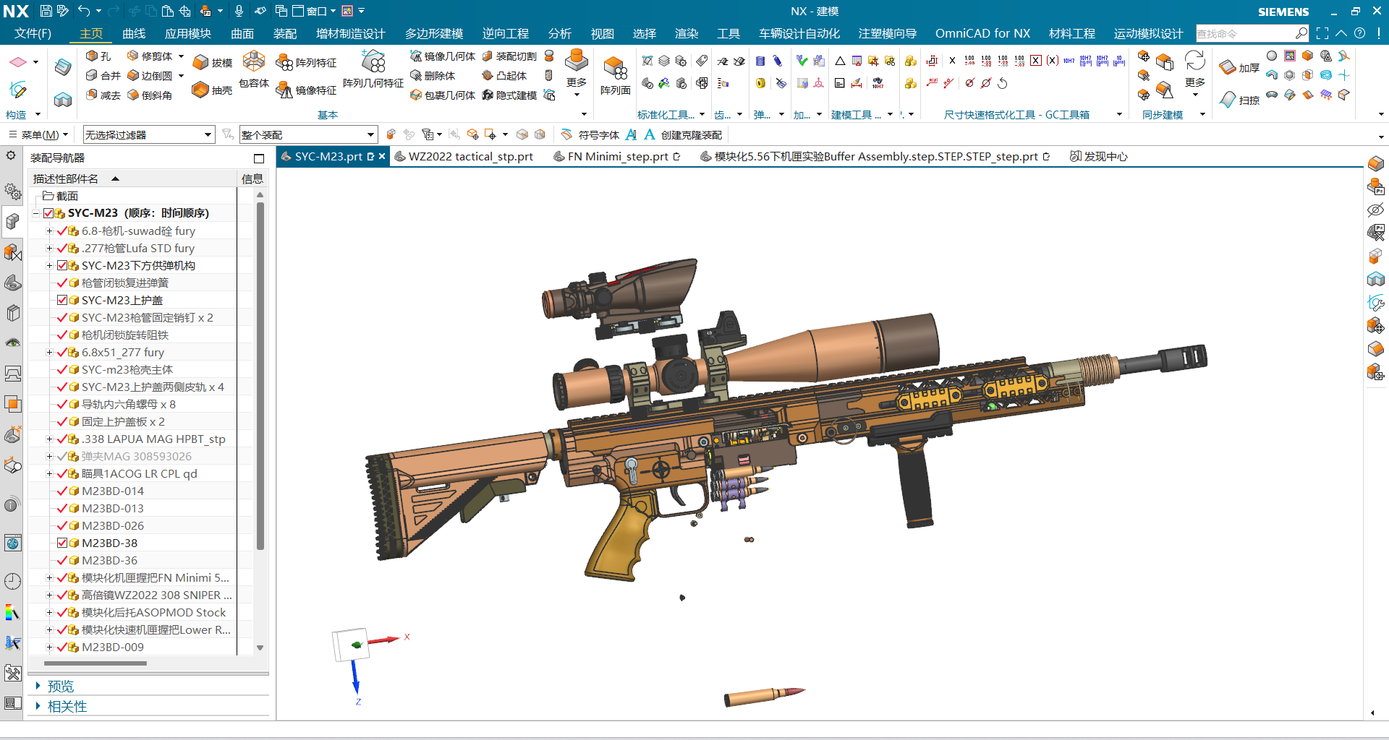Click the 阵列面 pattern face tool
The height and width of the screenshot is (740, 1389).
[x=616, y=75]
